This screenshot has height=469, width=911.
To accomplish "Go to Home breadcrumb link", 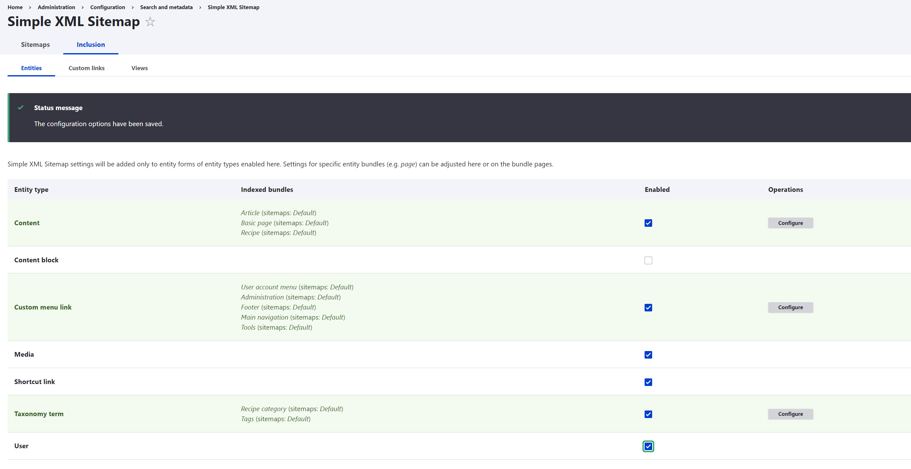I will (x=15, y=7).
